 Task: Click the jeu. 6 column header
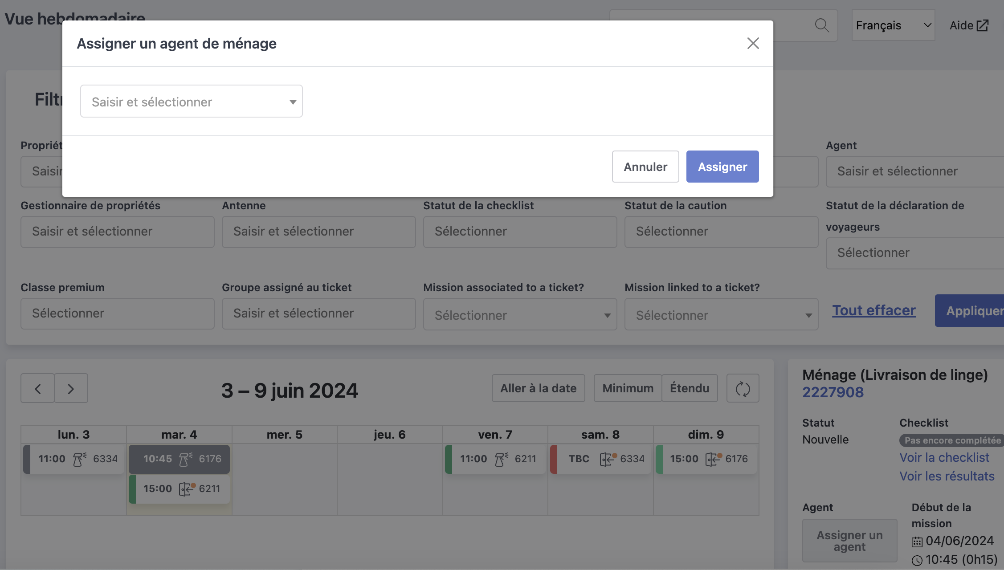point(390,435)
